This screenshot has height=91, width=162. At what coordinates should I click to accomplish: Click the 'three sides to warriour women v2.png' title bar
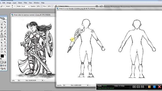pos(33,15)
